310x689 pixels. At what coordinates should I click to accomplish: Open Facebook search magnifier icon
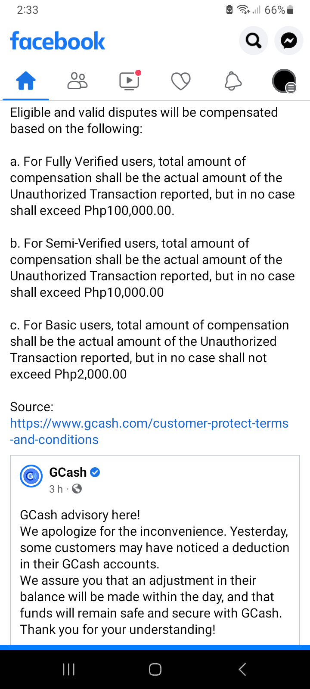[x=254, y=40]
